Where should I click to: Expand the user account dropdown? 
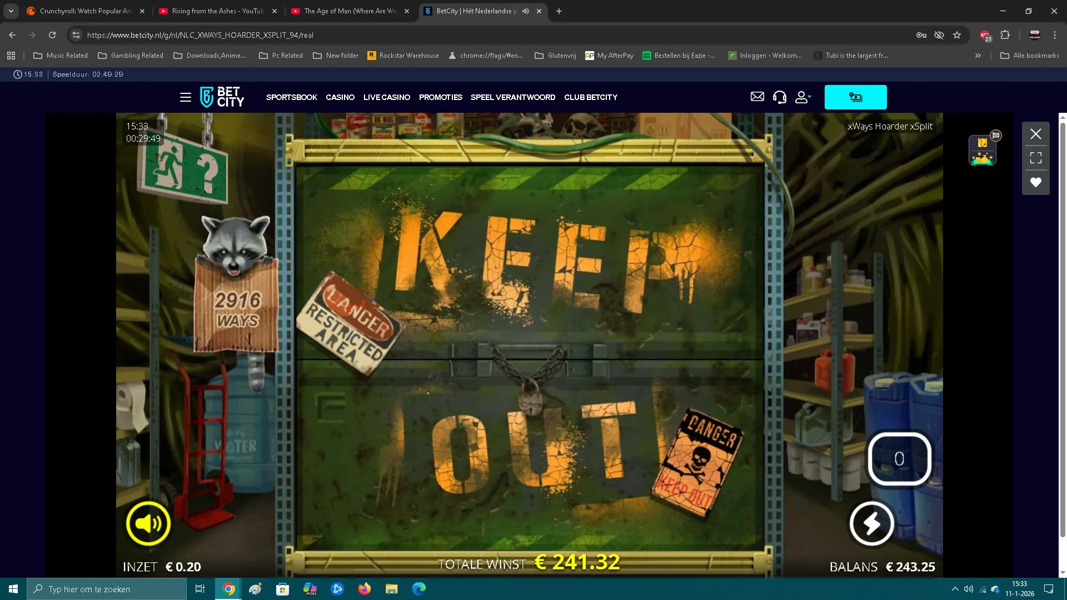[x=802, y=97]
